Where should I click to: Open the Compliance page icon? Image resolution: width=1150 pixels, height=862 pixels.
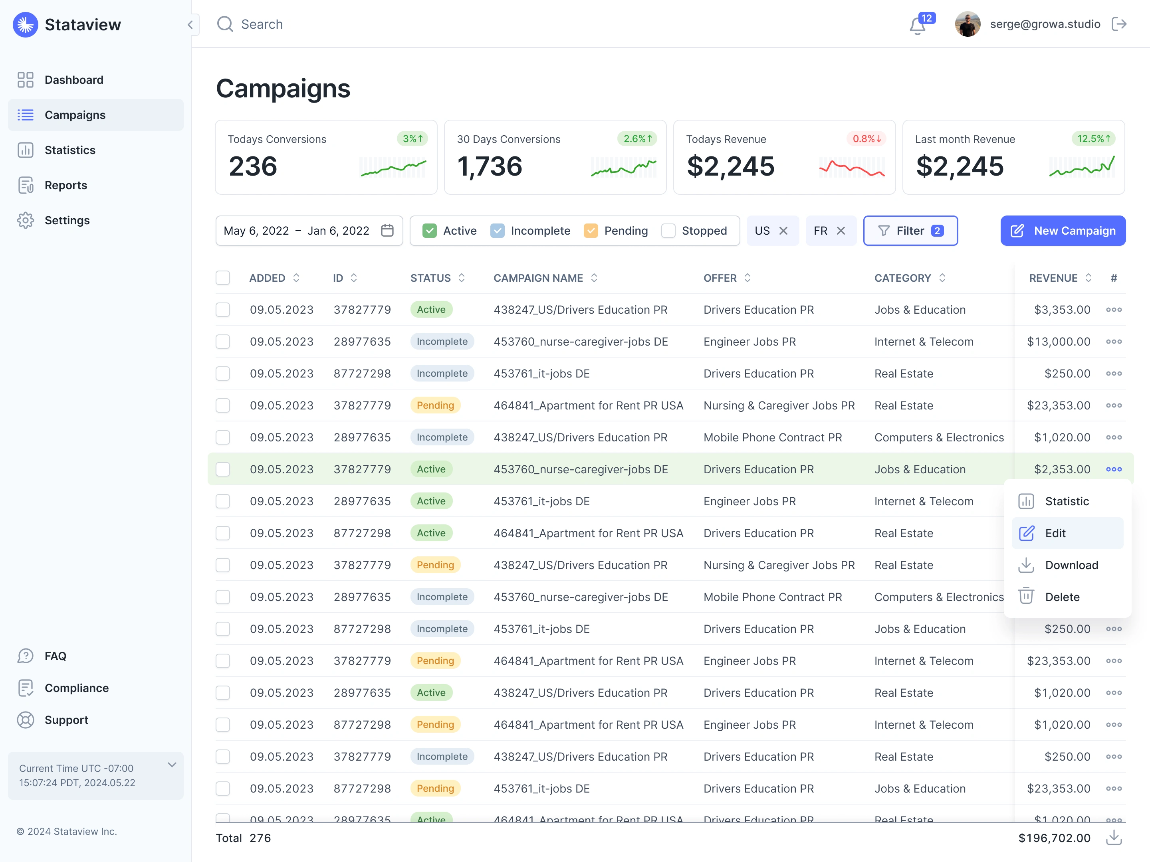[x=26, y=688]
